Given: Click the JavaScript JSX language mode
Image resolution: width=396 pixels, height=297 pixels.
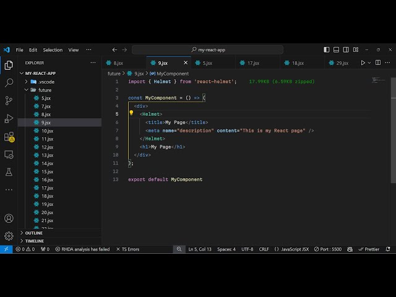Looking at the screenshot, I should tap(292, 249).
